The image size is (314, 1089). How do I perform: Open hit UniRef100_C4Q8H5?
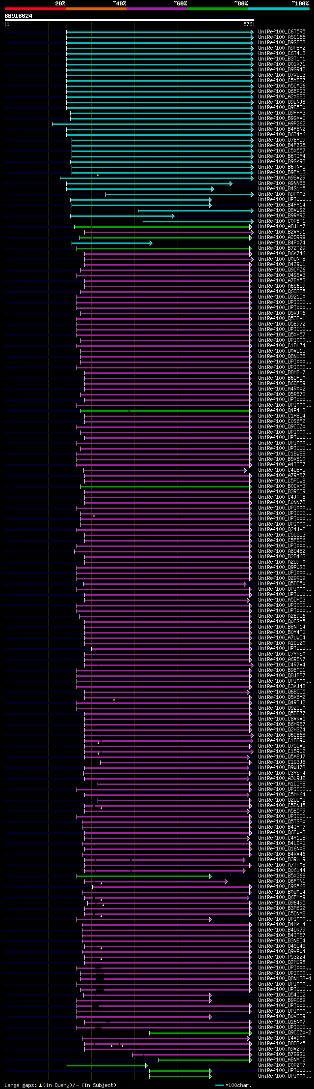pos(282,470)
